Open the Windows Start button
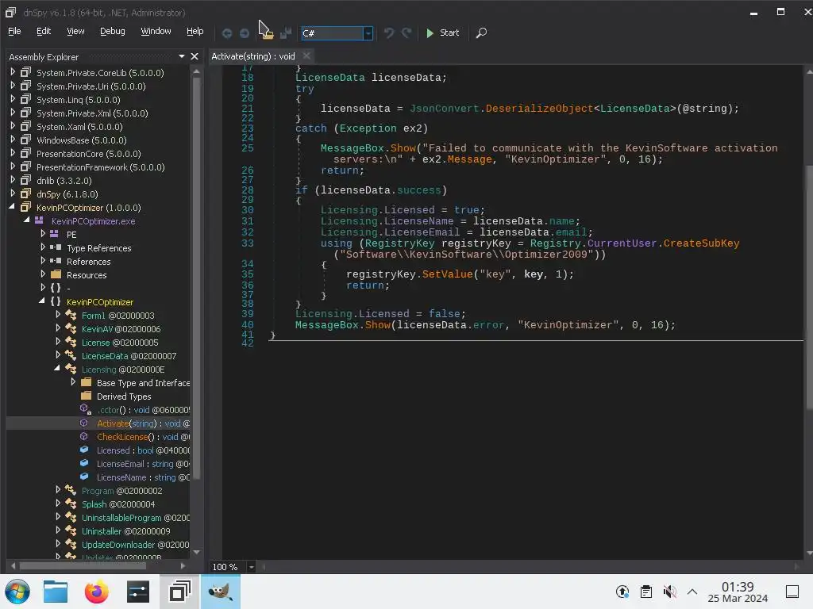 17,592
